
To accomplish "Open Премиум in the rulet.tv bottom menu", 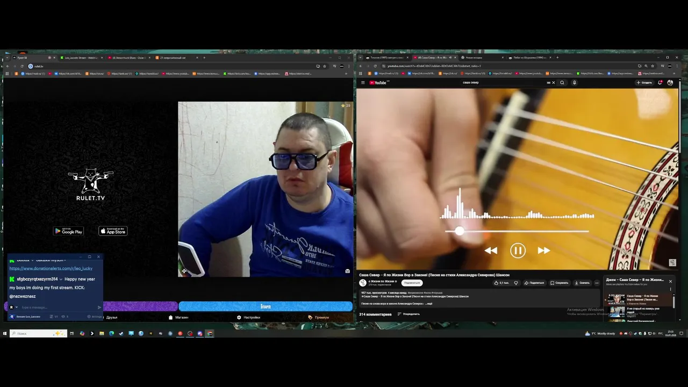I will pos(318,317).
